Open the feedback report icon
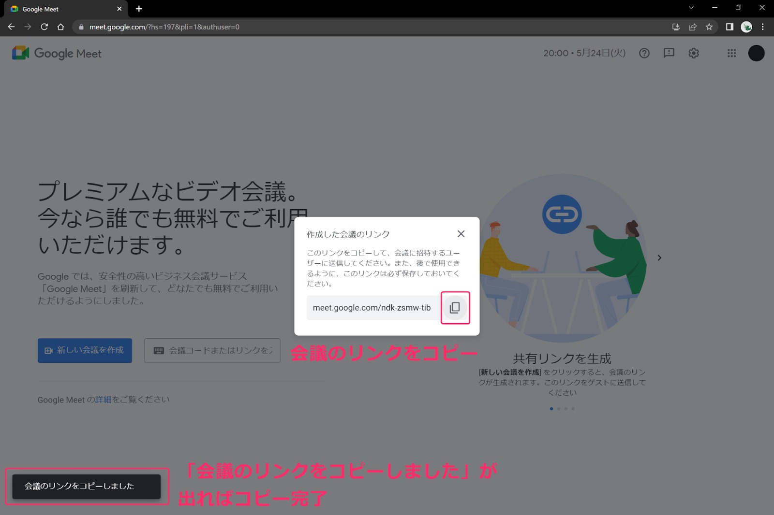The image size is (774, 515). [669, 53]
